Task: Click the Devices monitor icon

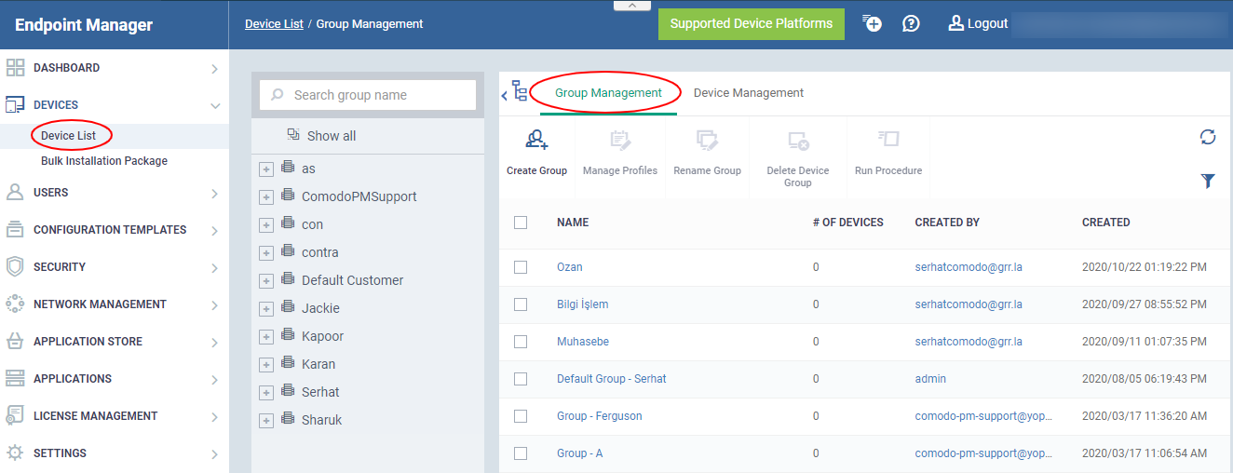Action: (x=15, y=105)
